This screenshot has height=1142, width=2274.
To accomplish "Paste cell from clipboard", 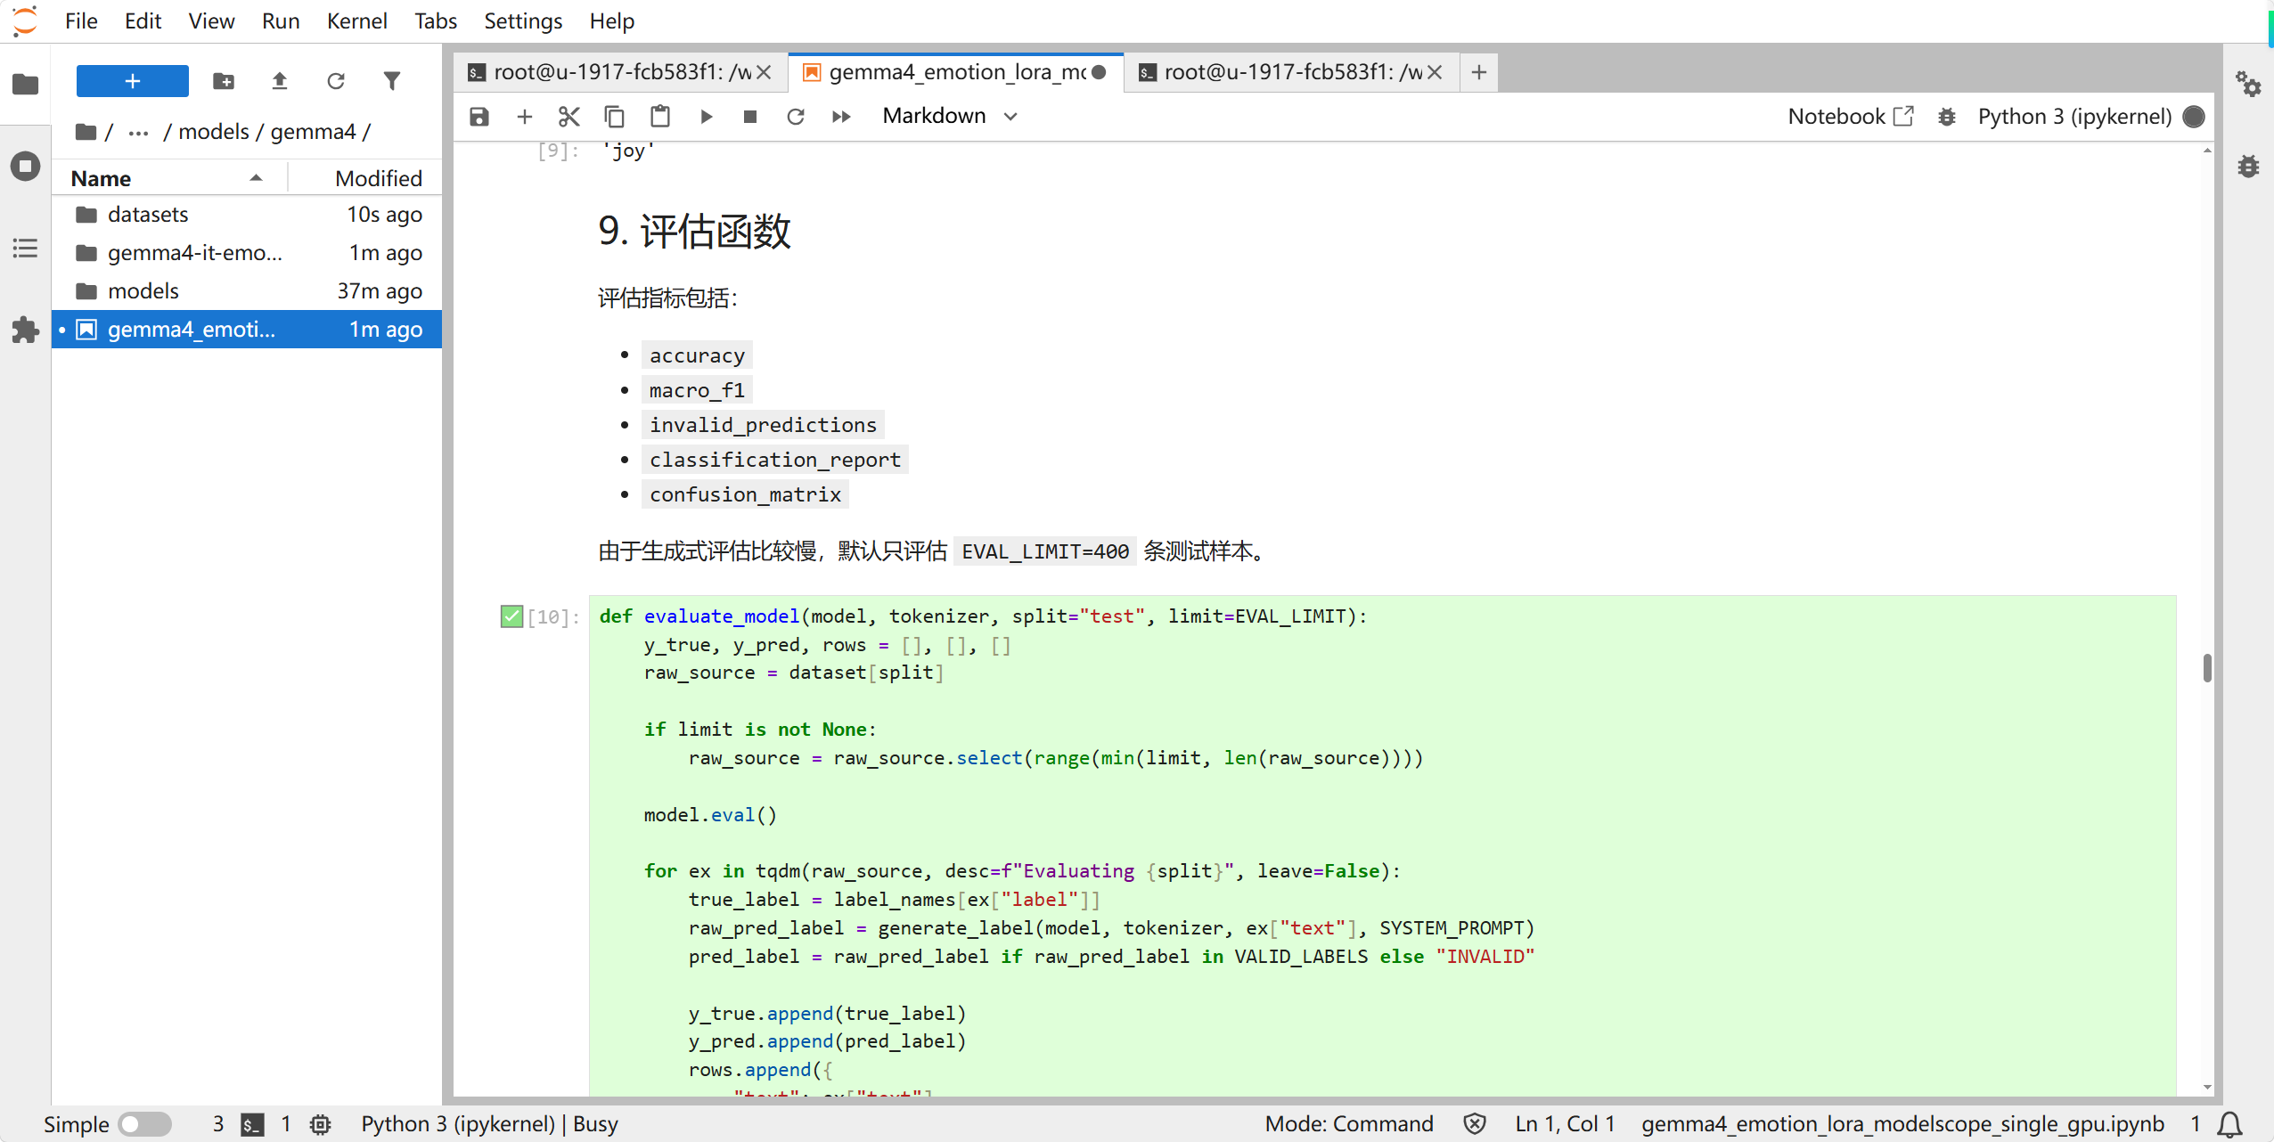I will [x=660, y=117].
